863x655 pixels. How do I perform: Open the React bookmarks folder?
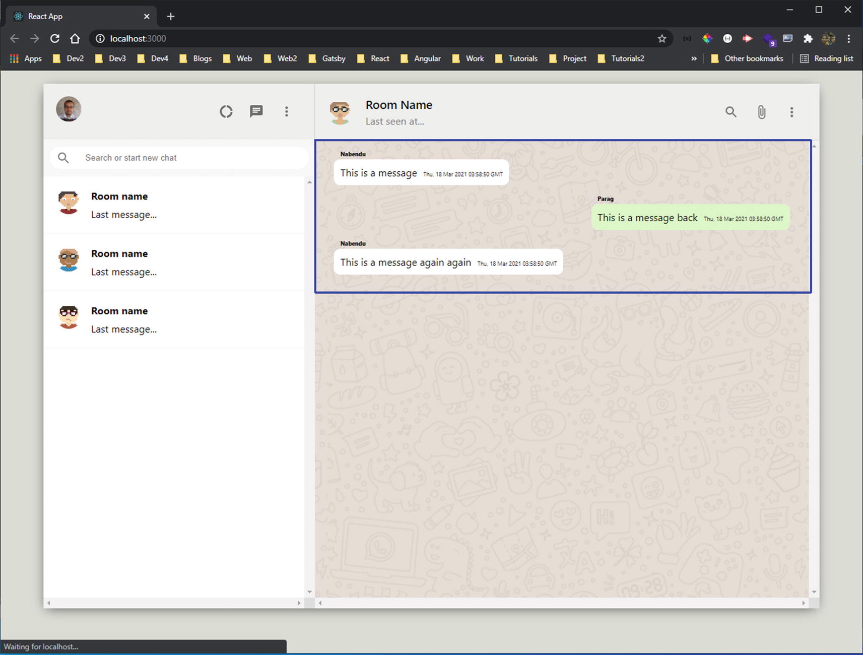[373, 58]
